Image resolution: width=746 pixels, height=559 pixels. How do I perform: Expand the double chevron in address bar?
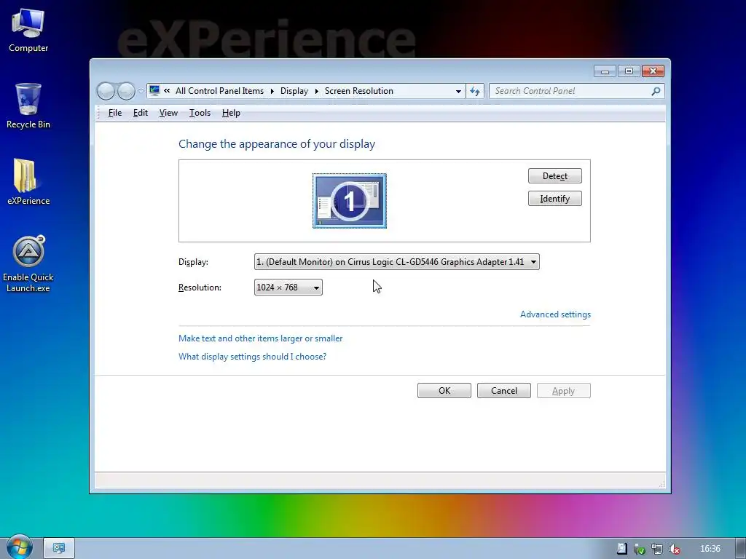coord(167,90)
